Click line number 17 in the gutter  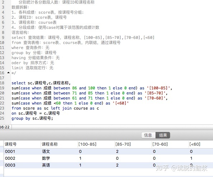[x=2, y=78]
